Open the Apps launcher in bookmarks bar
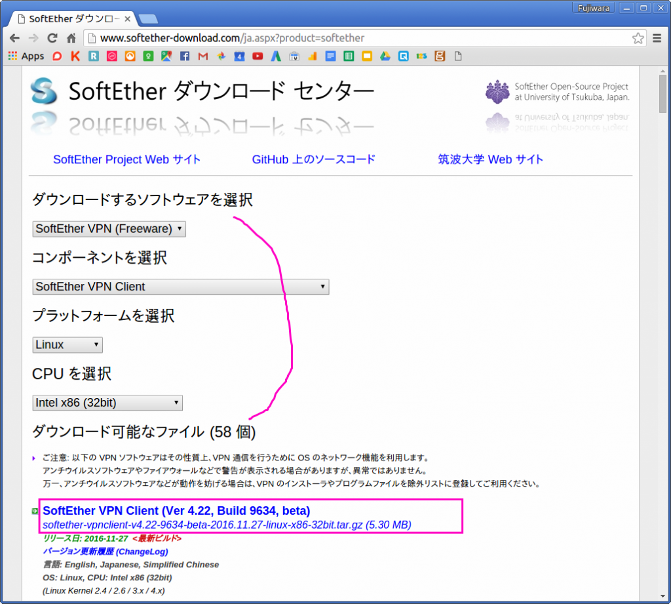 click(x=26, y=56)
